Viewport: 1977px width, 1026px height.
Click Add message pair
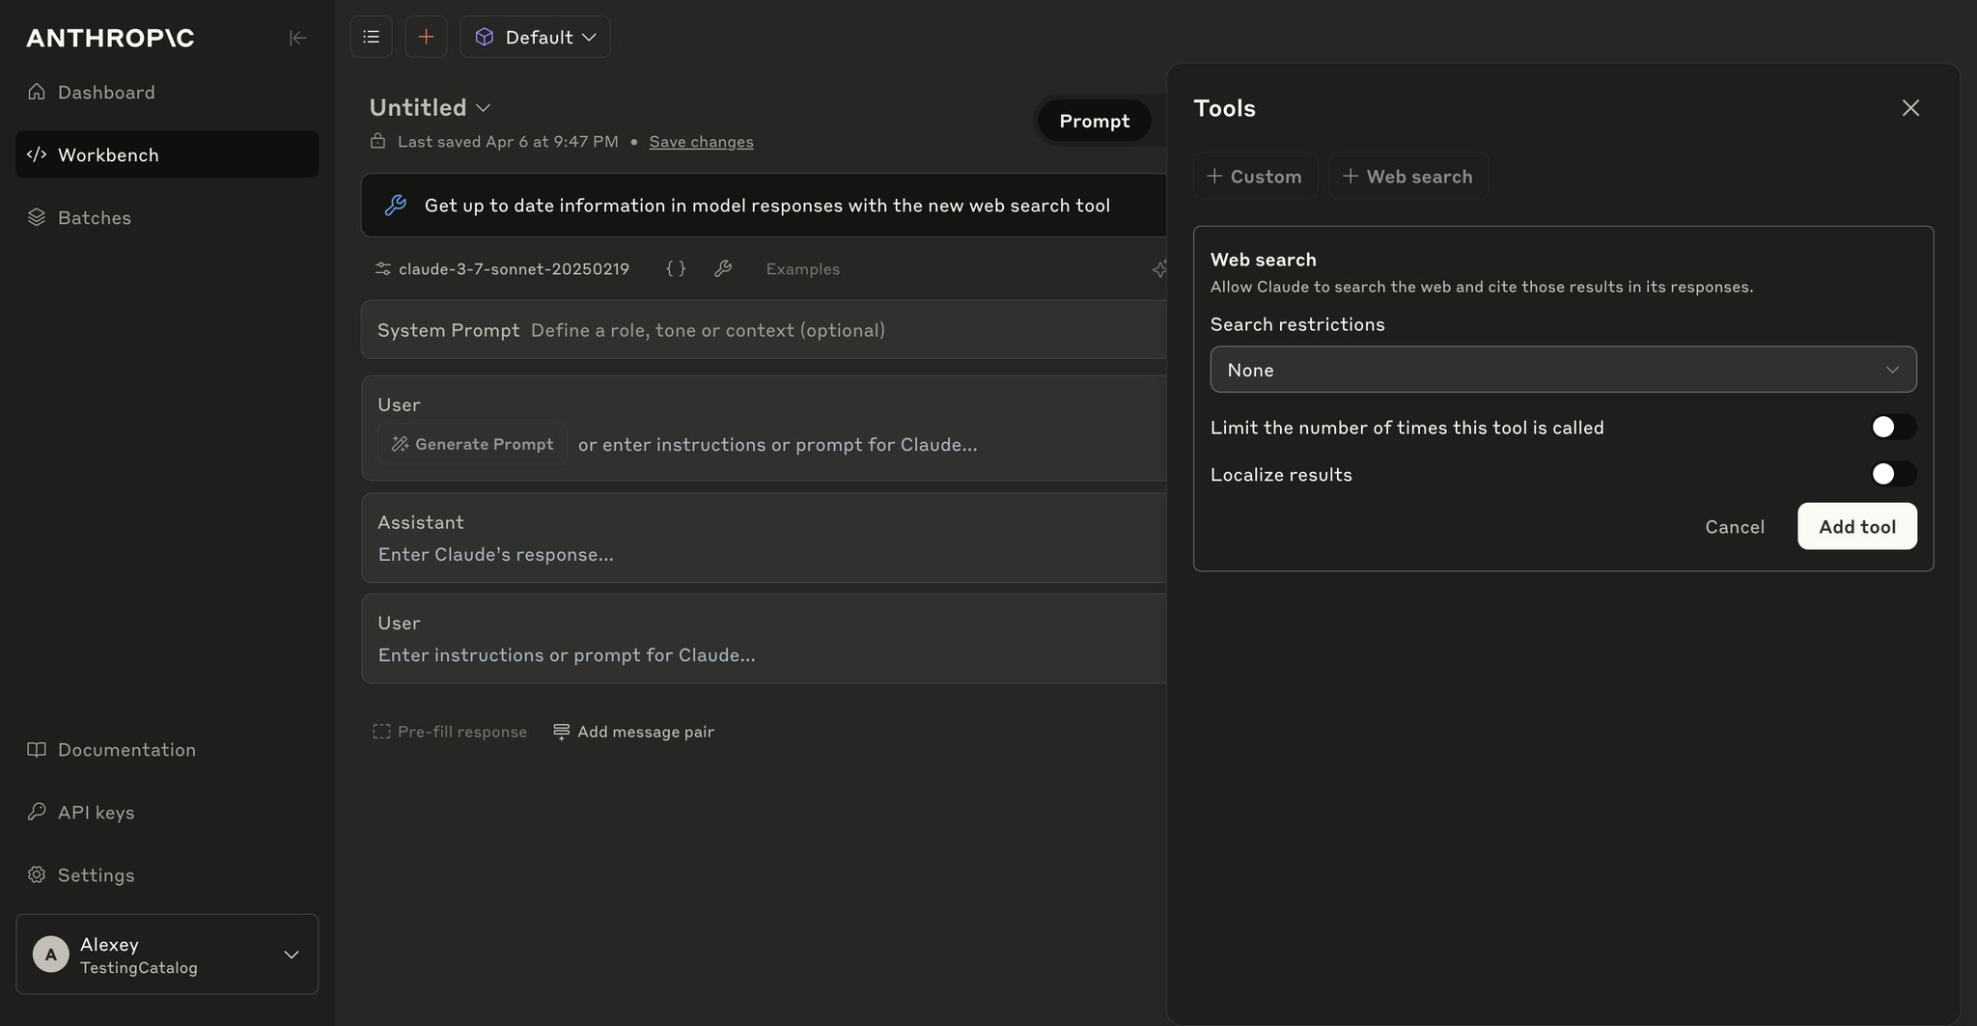point(633,732)
